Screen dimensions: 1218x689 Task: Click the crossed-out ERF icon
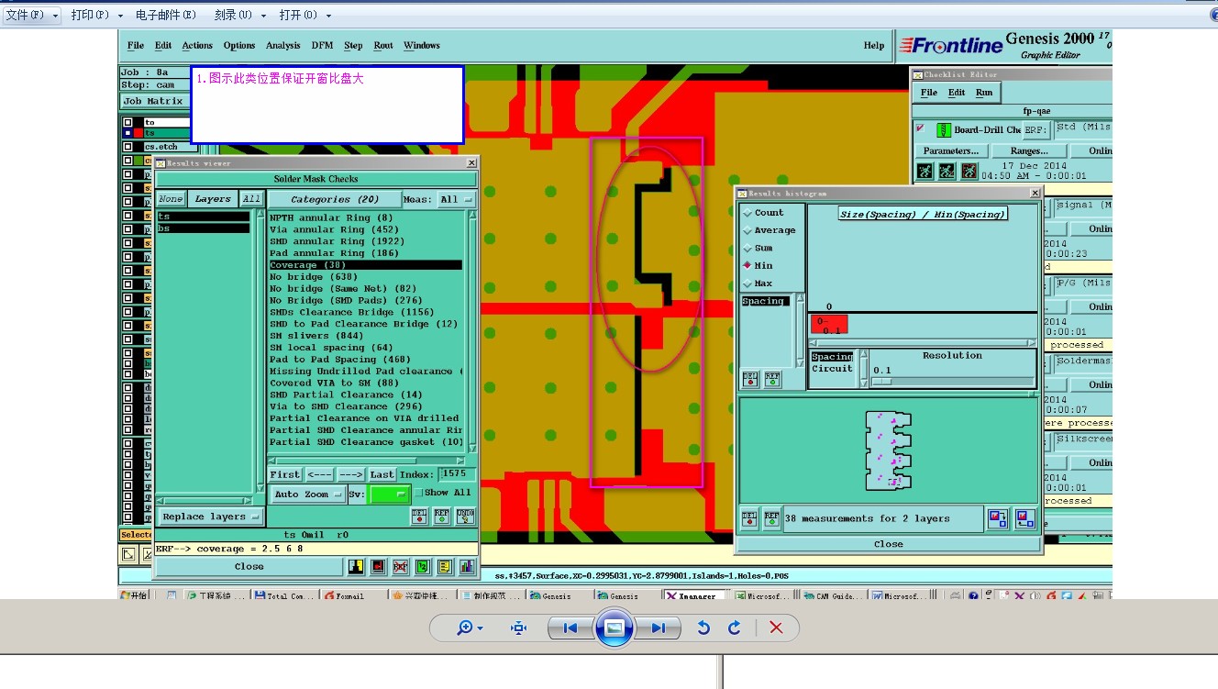click(400, 567)
